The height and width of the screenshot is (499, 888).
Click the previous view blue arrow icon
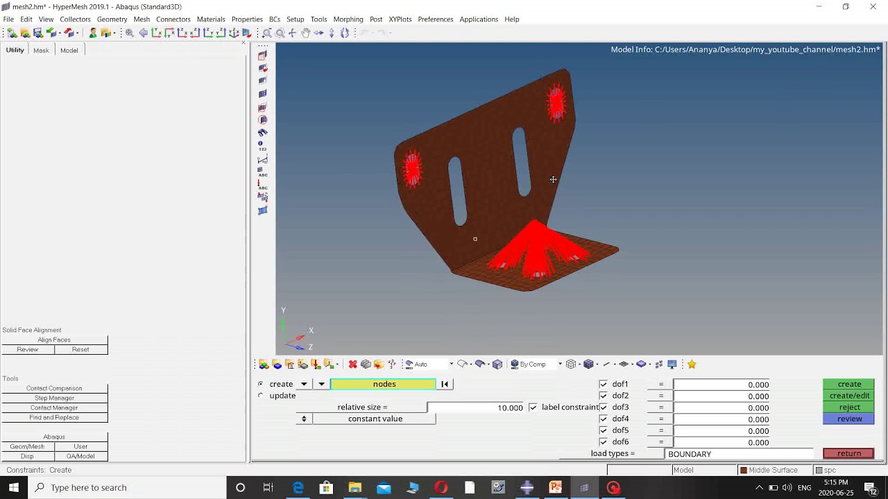[x=143, y=33]
